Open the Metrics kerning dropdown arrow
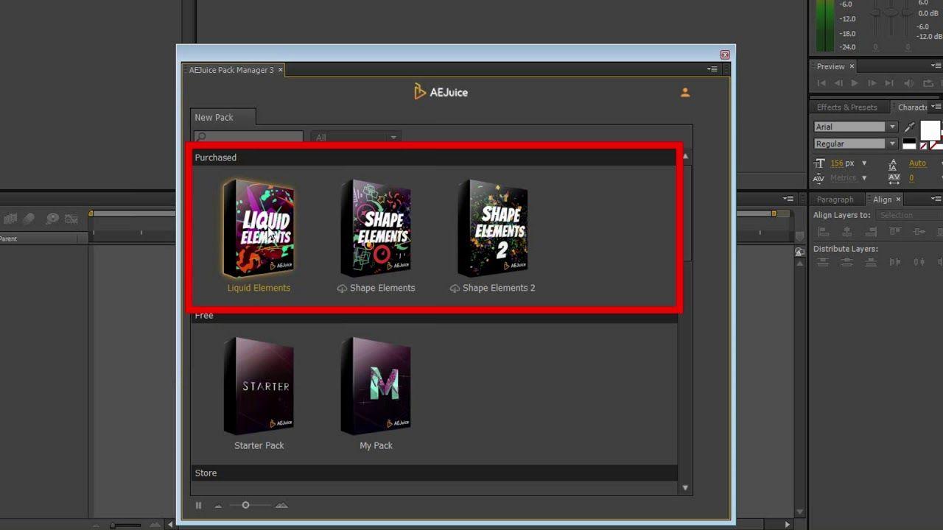 864,178
